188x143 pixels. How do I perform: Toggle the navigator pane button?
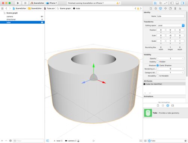[172, 3]
